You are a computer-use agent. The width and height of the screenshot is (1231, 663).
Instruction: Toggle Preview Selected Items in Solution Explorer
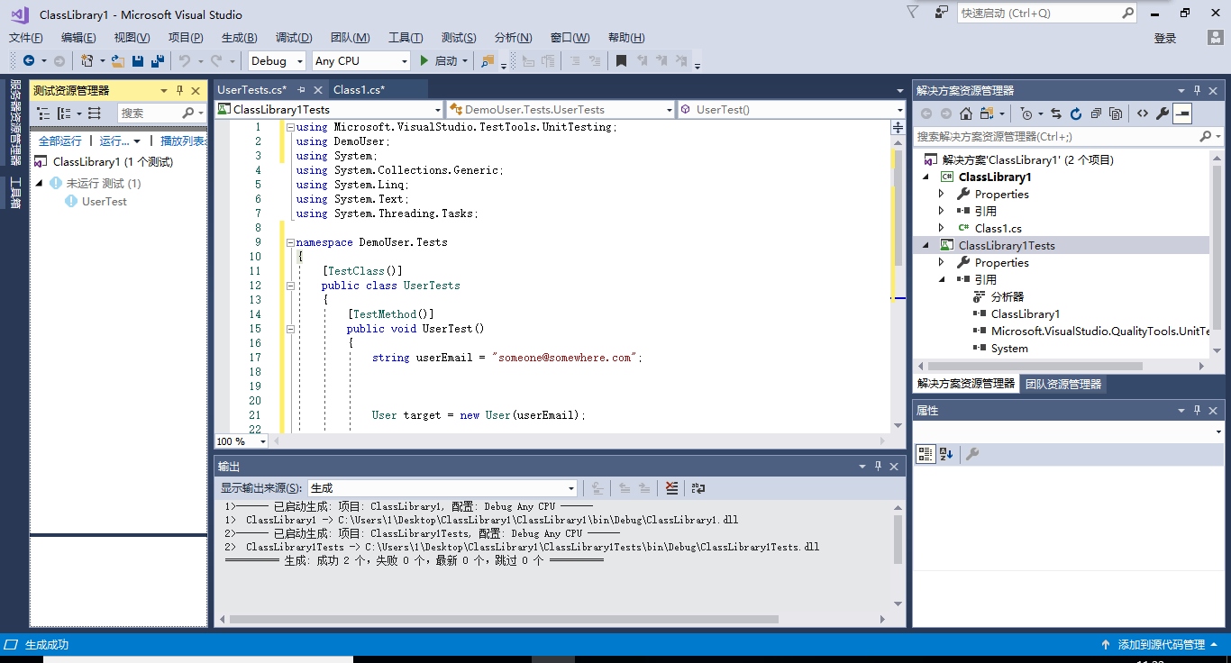tap(1182, 114)
